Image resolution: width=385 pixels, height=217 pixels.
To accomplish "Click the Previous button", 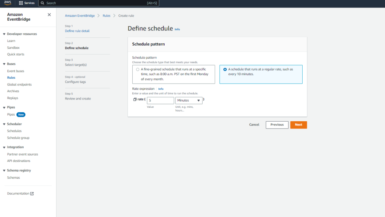I will point(277,125).
